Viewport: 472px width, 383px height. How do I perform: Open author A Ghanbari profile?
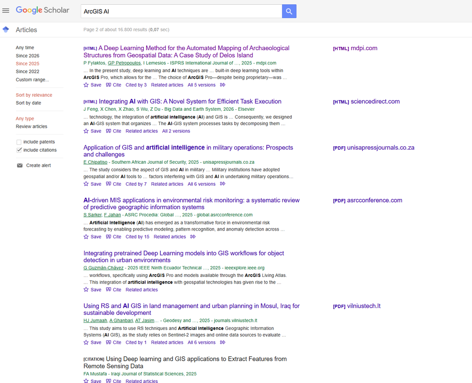[x=121, y=321]
